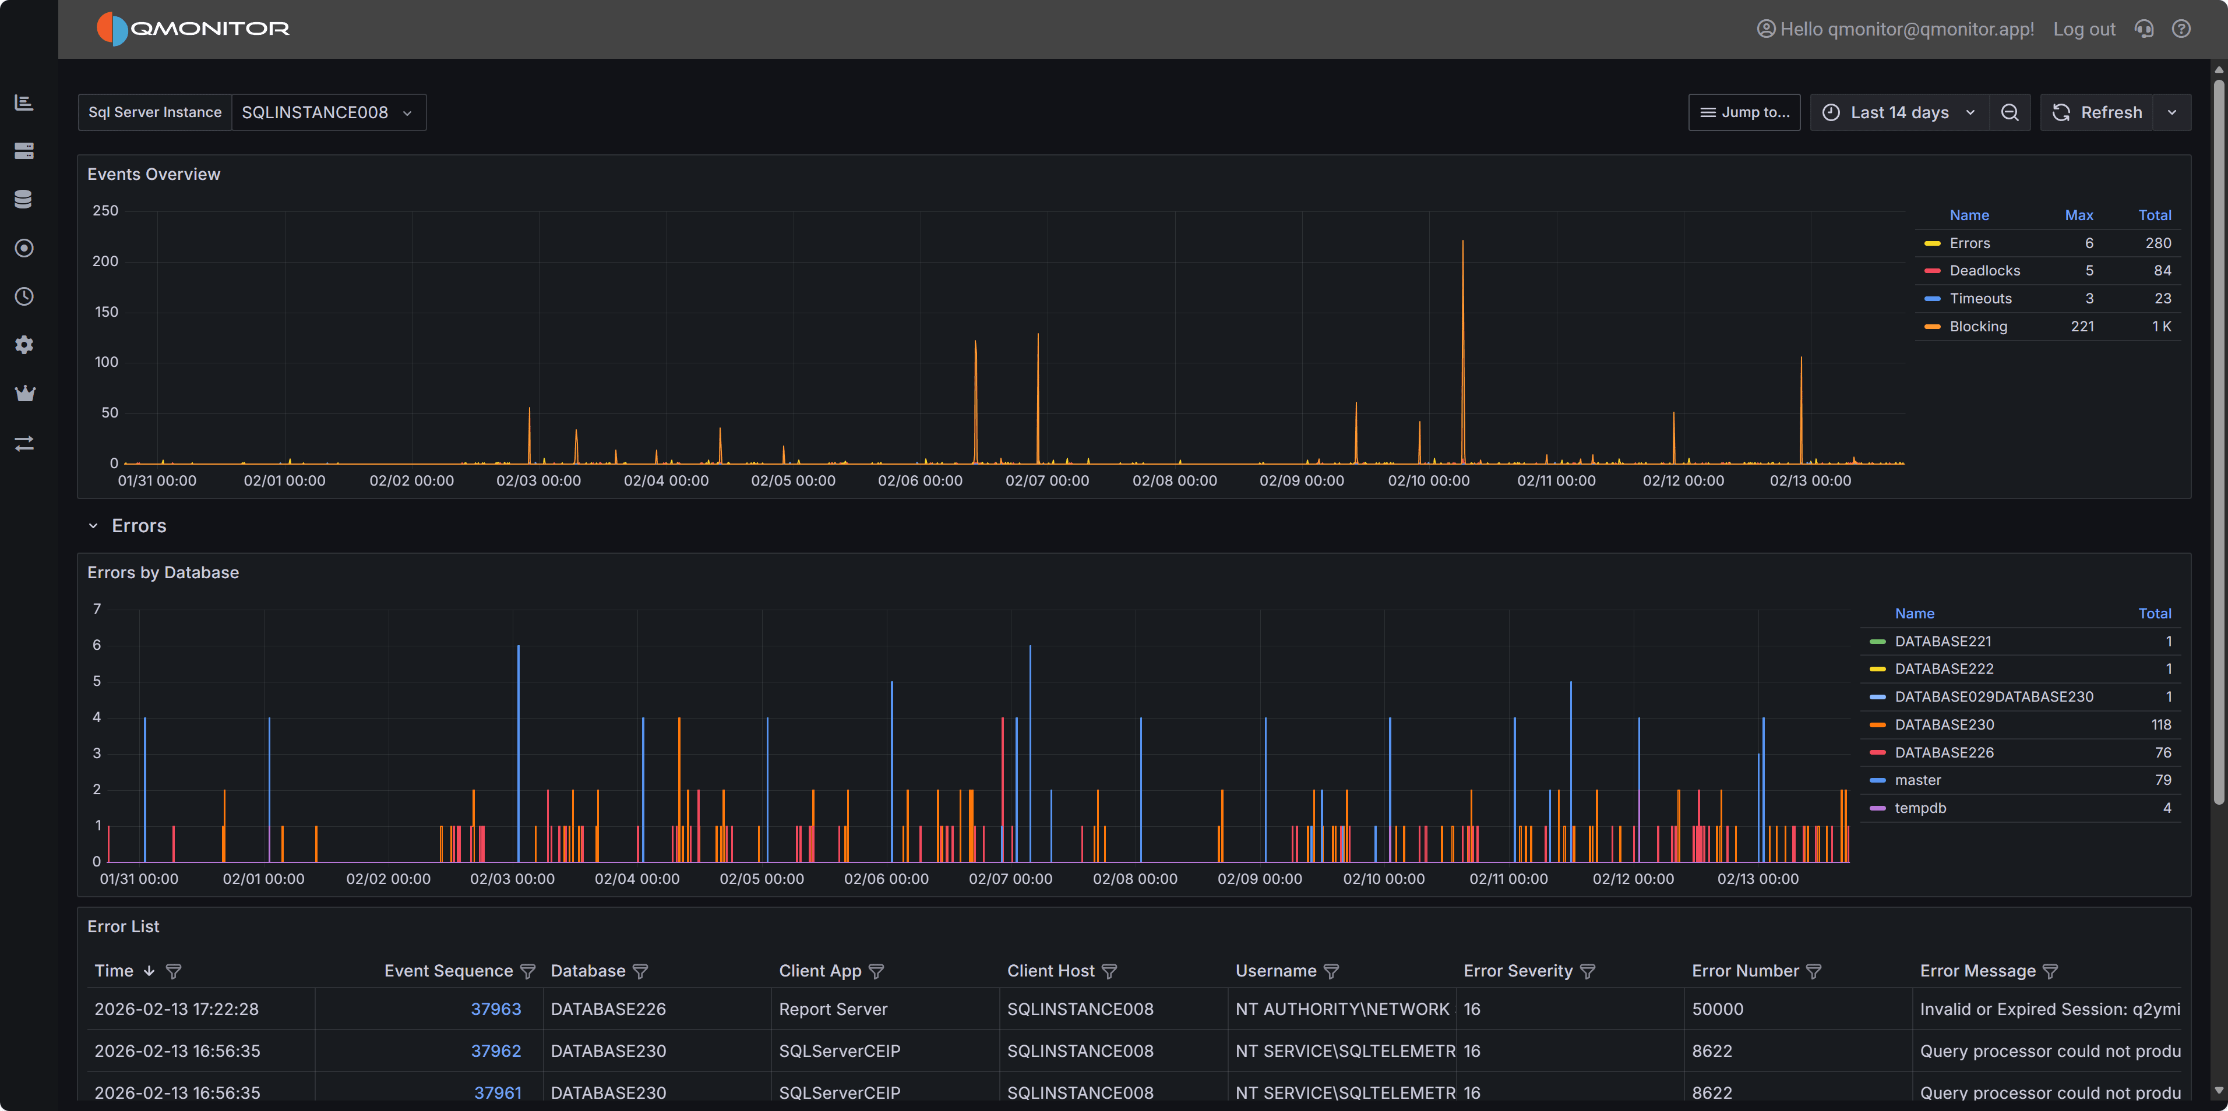Click the zoom out magnifier icon near Refresh
The width and height of the screenshot is (2228, 1111).
(2010, 112)
